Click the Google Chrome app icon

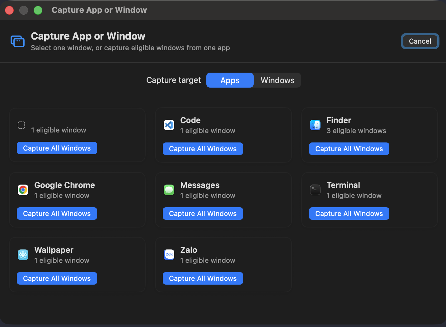(x=23, y=190)
